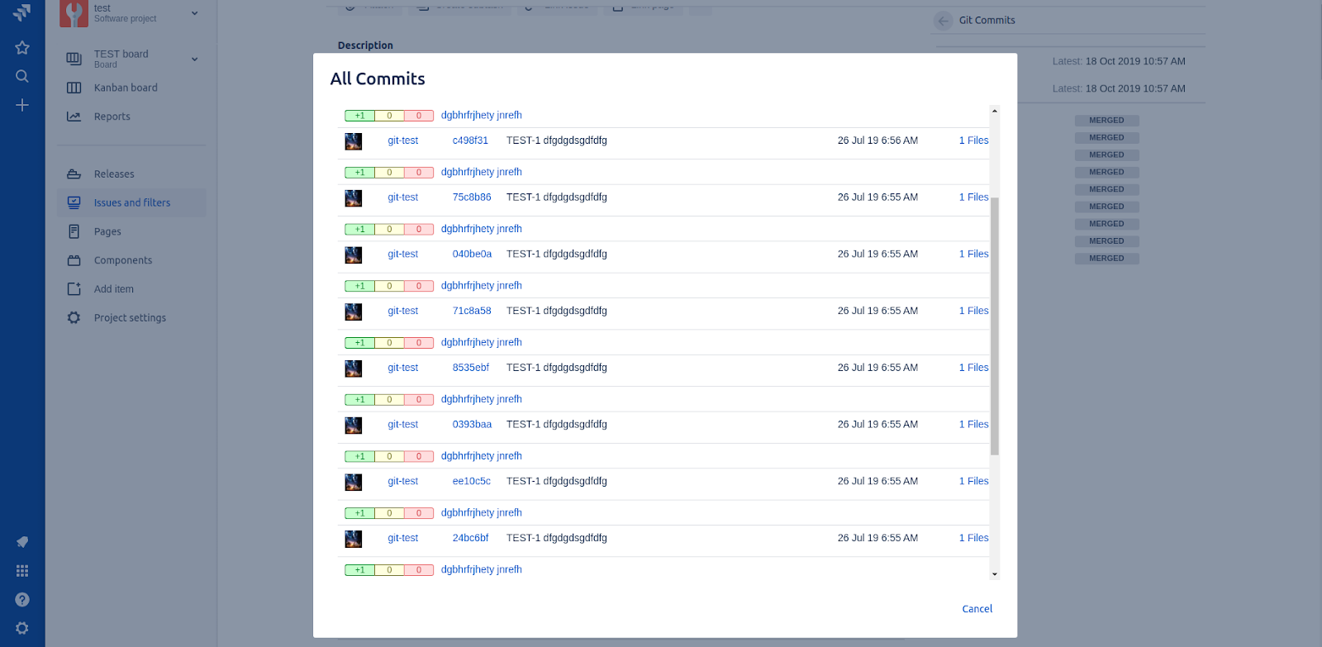The width and height of the screenshot is (1322, 647).
Task: Click the green +1 badge of first commit
Action: click(359, 116)
